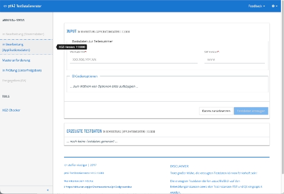The image size is (284, 194).
Task: Click Testdaten erzeugen button
Action: coord(251,111)
